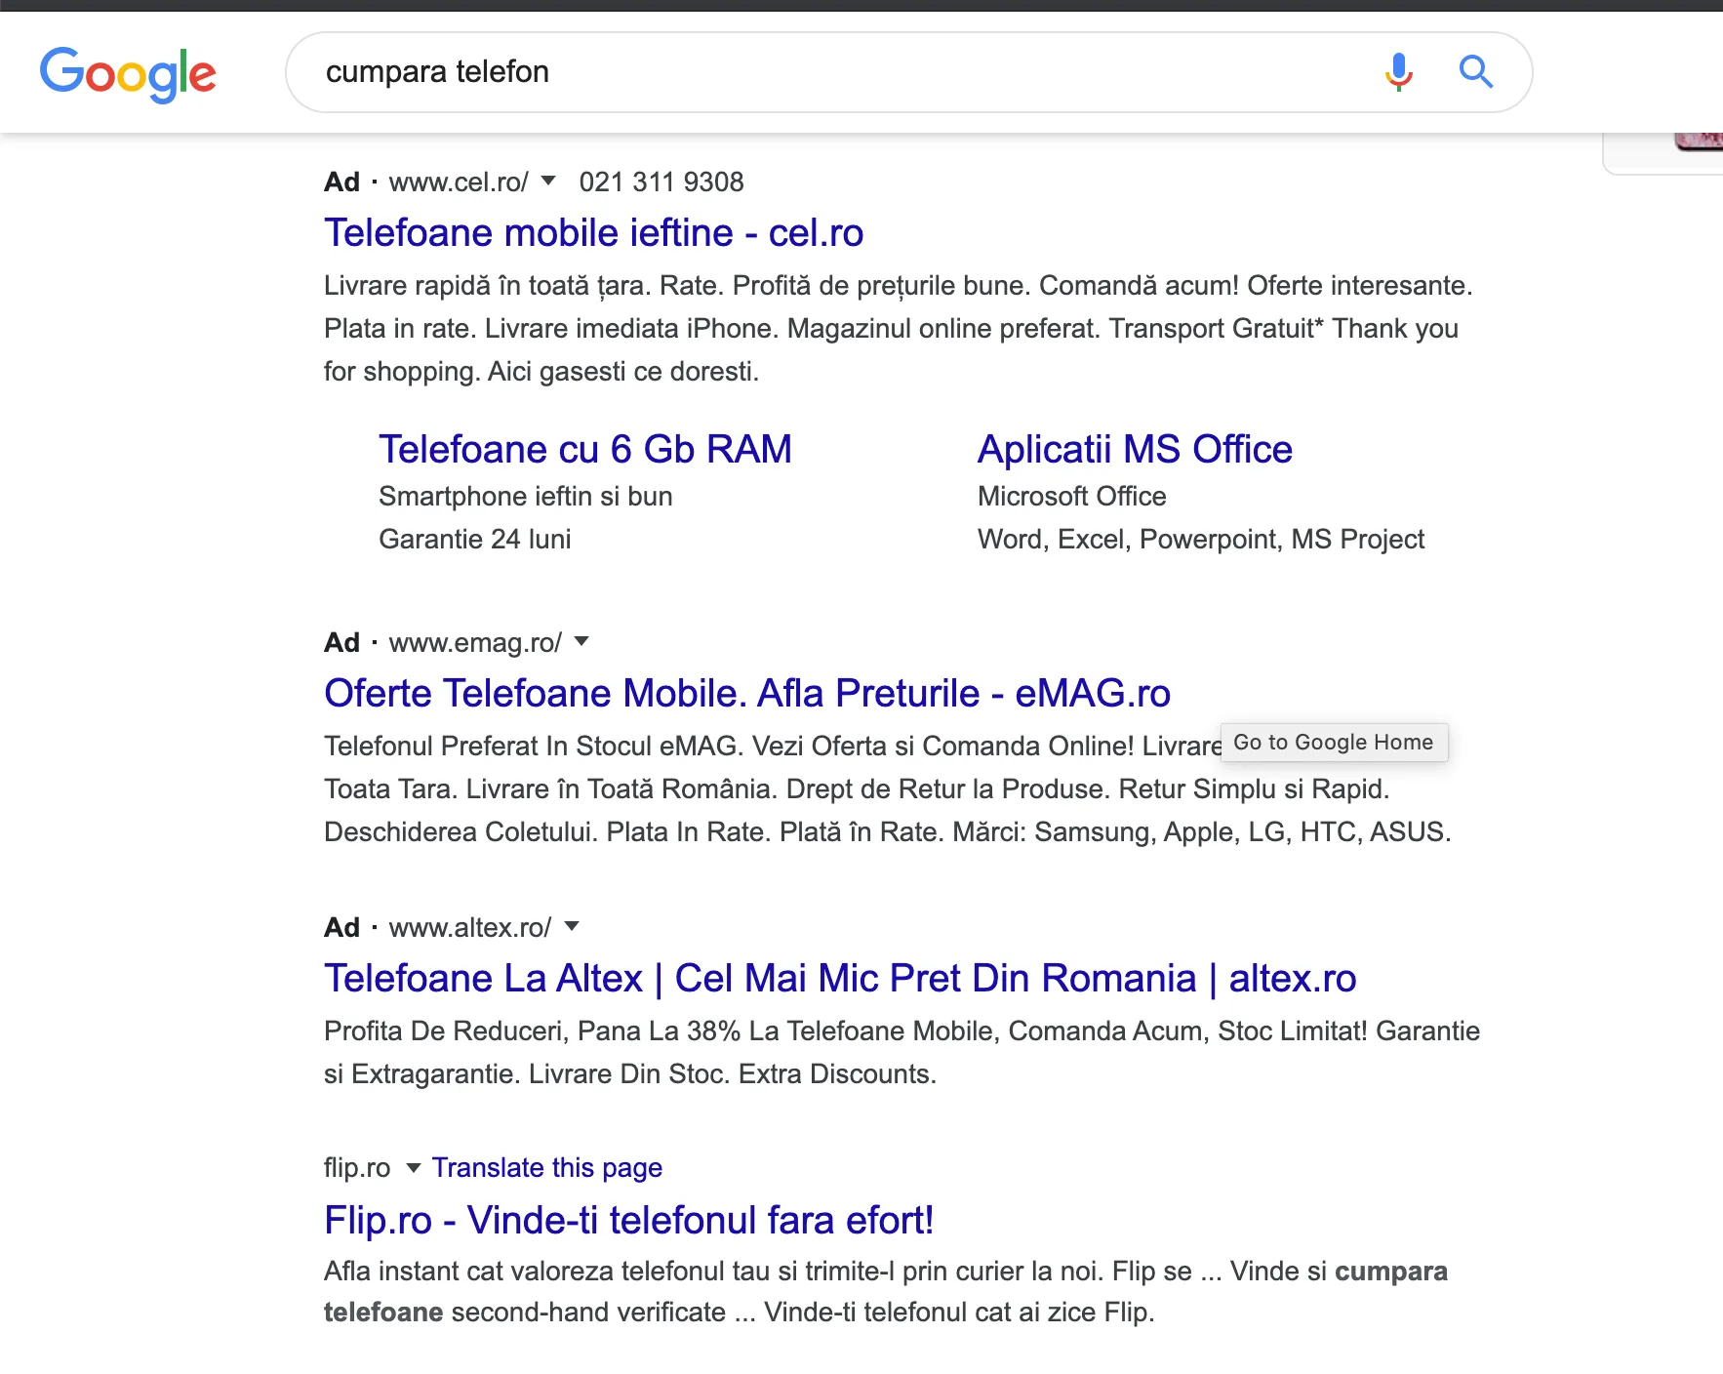
Task: Expand dropdown arrow next to www.altex.ro/
Action: tap(572, 926)
